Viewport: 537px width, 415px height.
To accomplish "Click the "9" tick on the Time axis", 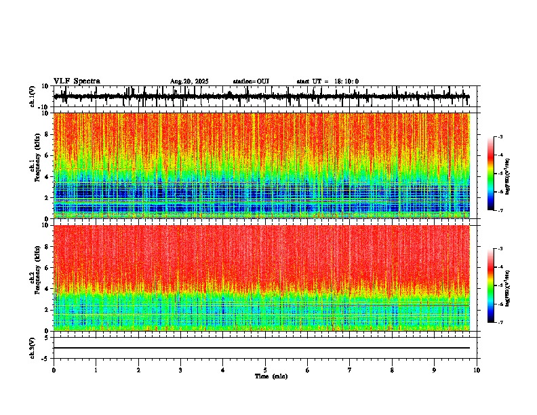I will point(434,370).
